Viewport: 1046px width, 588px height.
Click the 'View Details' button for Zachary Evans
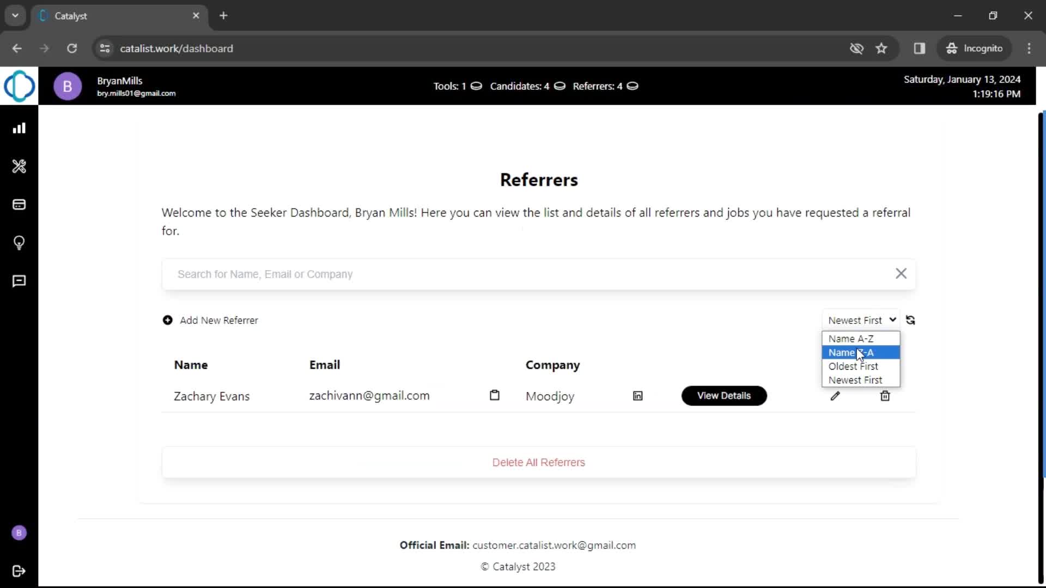coord(723,395)
